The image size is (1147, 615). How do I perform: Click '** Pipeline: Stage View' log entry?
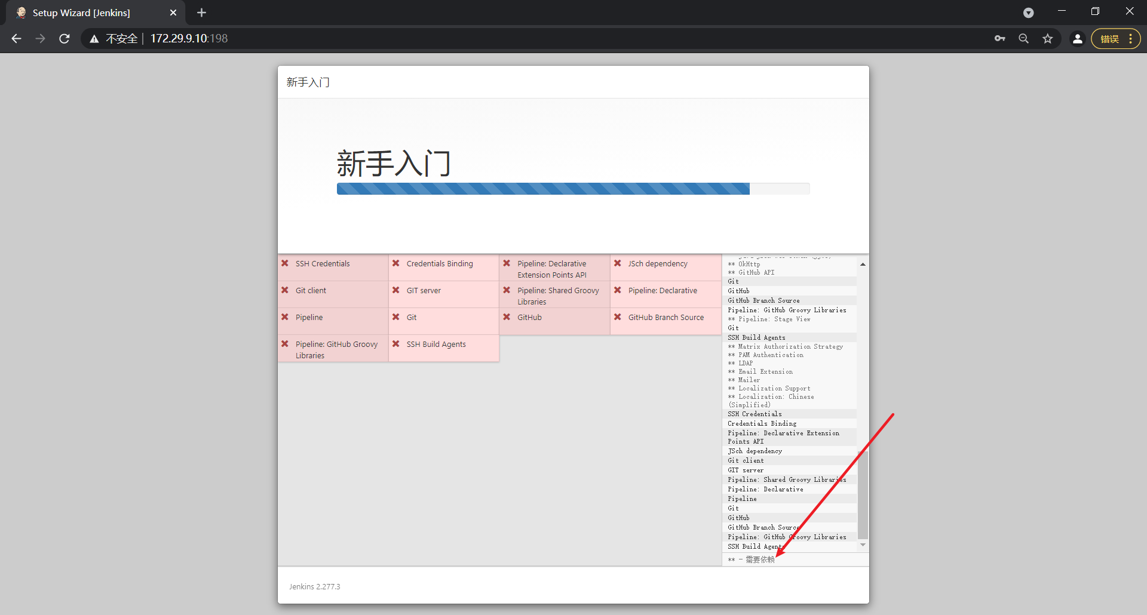(769, 319)
